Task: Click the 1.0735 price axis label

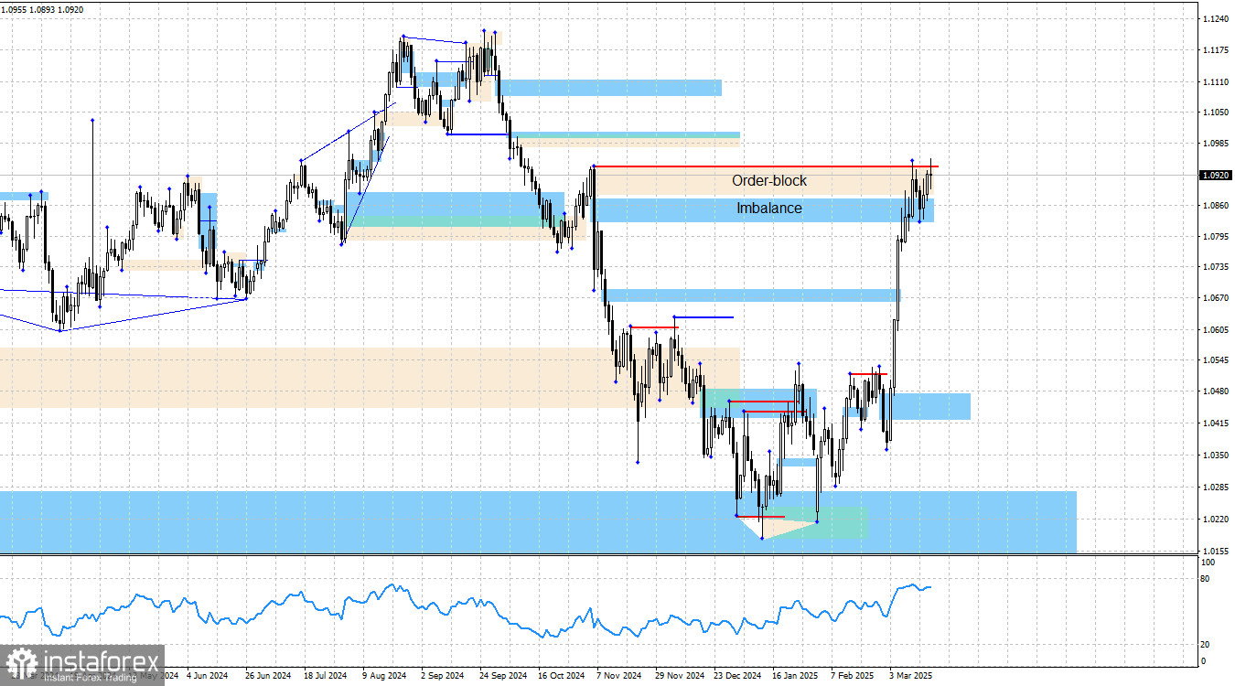Action: [1215, 267]
